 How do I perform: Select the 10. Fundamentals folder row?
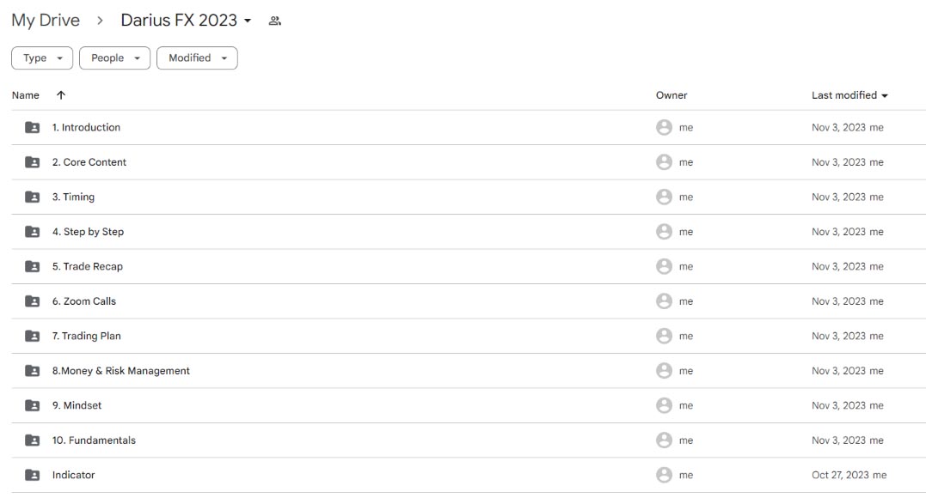click(x=469, y=440)
